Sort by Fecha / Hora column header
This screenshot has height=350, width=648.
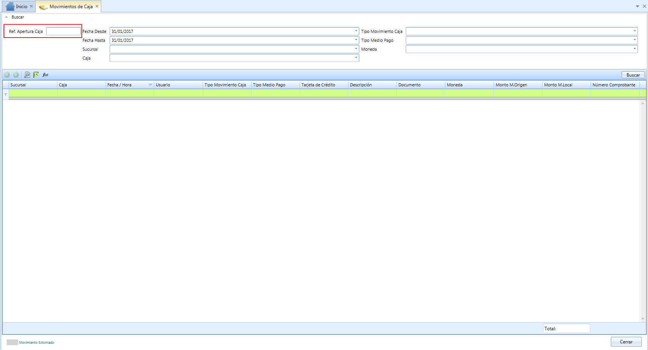pos(130,85)
